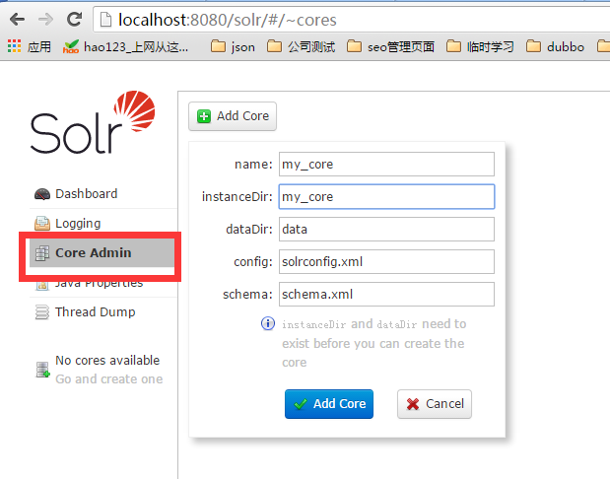Viewport: 610px width, 479px height.
Task: Select the Core Admin menu item
Action: click(x=102, y=253)
